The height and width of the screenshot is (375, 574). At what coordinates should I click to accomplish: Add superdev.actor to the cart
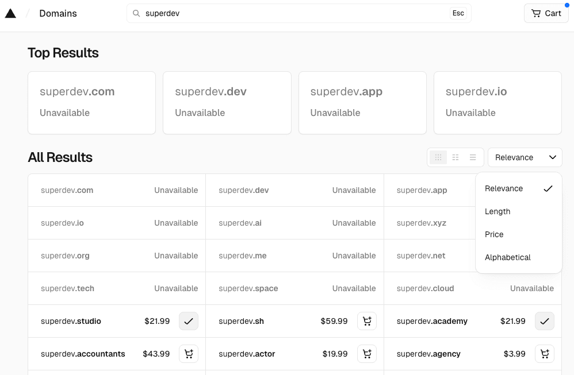click(x=367, y=354)
